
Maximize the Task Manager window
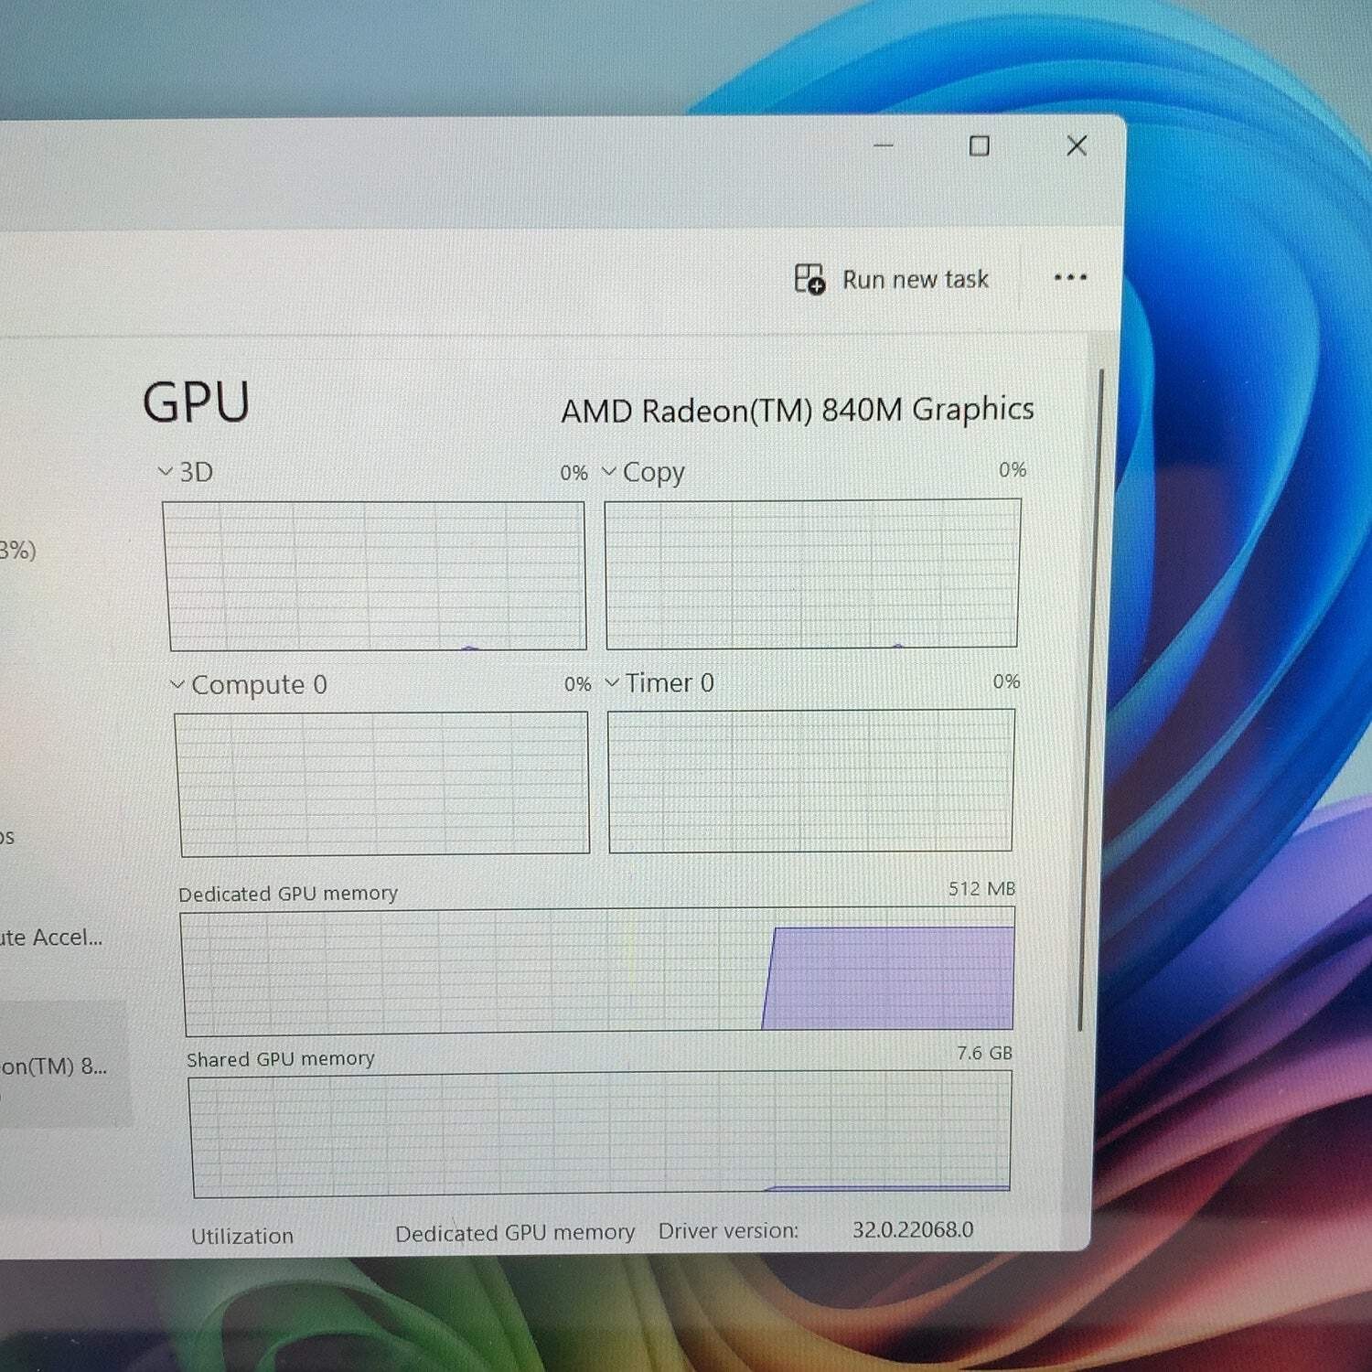(980, 145)
